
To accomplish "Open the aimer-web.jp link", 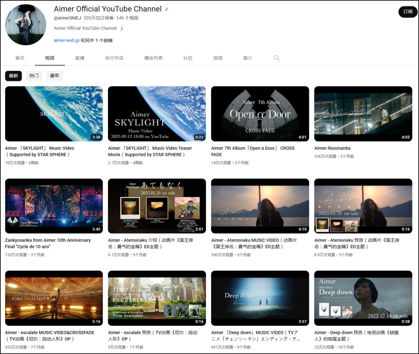I will tap(67, 40).
